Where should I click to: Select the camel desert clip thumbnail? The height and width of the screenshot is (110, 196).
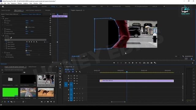[x=46, y=92]
